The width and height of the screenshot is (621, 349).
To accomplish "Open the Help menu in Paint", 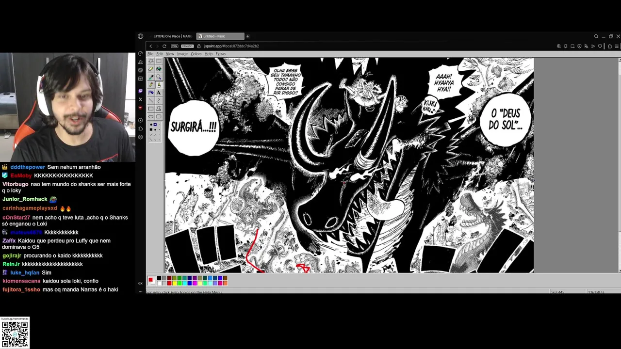I will [209, 54].
